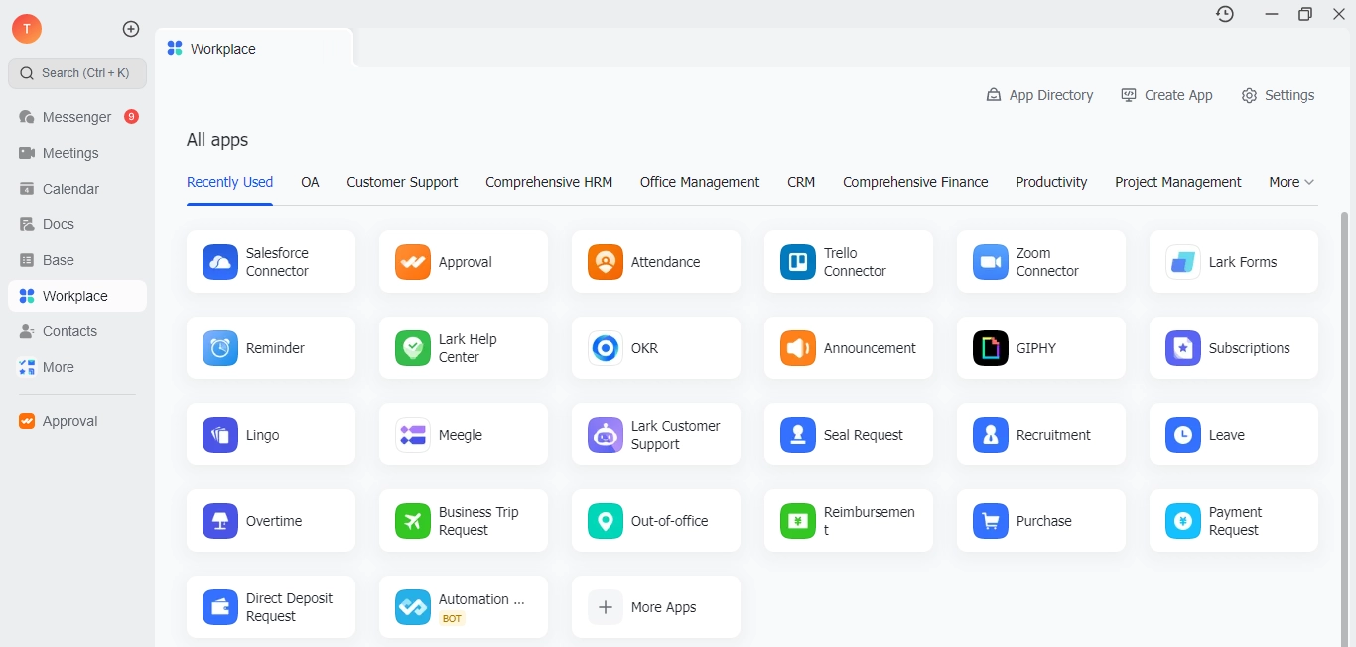This screenshot has width=1356, height=647.
Task: Select the Project Management tab
Action: click(1177, 182)
